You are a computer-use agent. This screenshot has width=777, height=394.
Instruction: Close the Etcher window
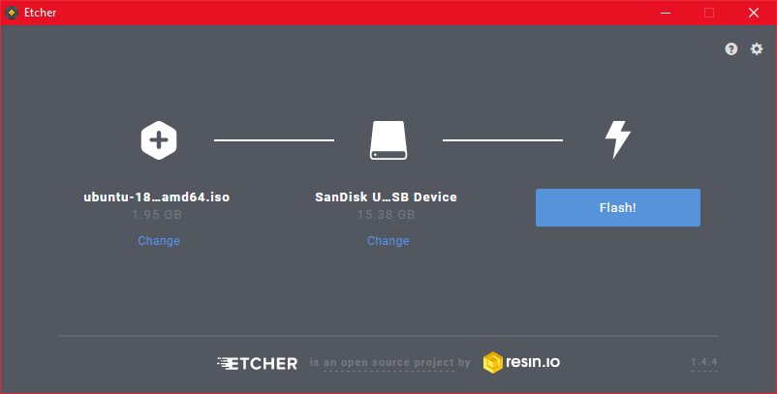[754, 13]
